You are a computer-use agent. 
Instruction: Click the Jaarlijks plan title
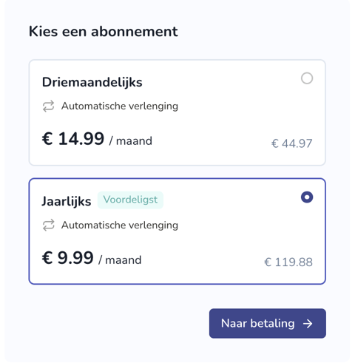[67, 201]
